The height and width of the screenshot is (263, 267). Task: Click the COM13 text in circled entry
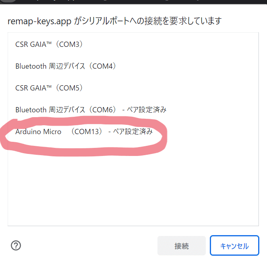[87, 132]
